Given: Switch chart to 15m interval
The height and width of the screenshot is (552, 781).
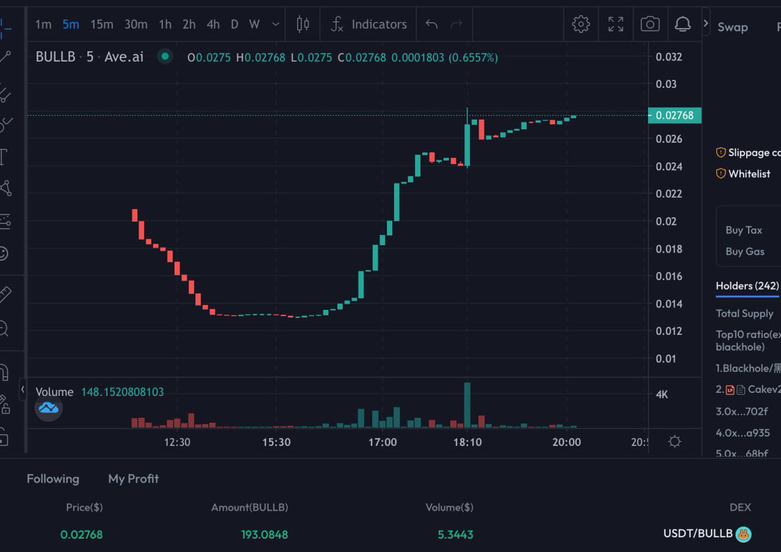Looking at the screenshot, I should click(102, 25).
